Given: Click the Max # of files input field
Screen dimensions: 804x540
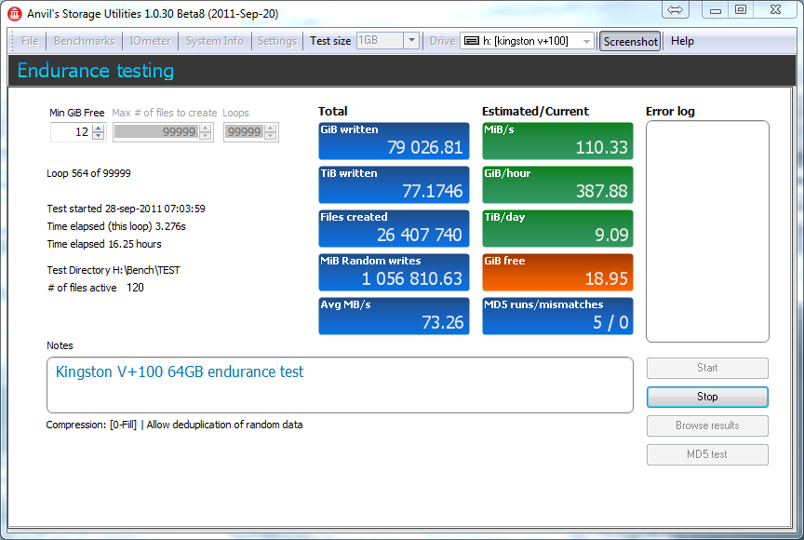Looking at the screenshot, I should click(156, 132).
